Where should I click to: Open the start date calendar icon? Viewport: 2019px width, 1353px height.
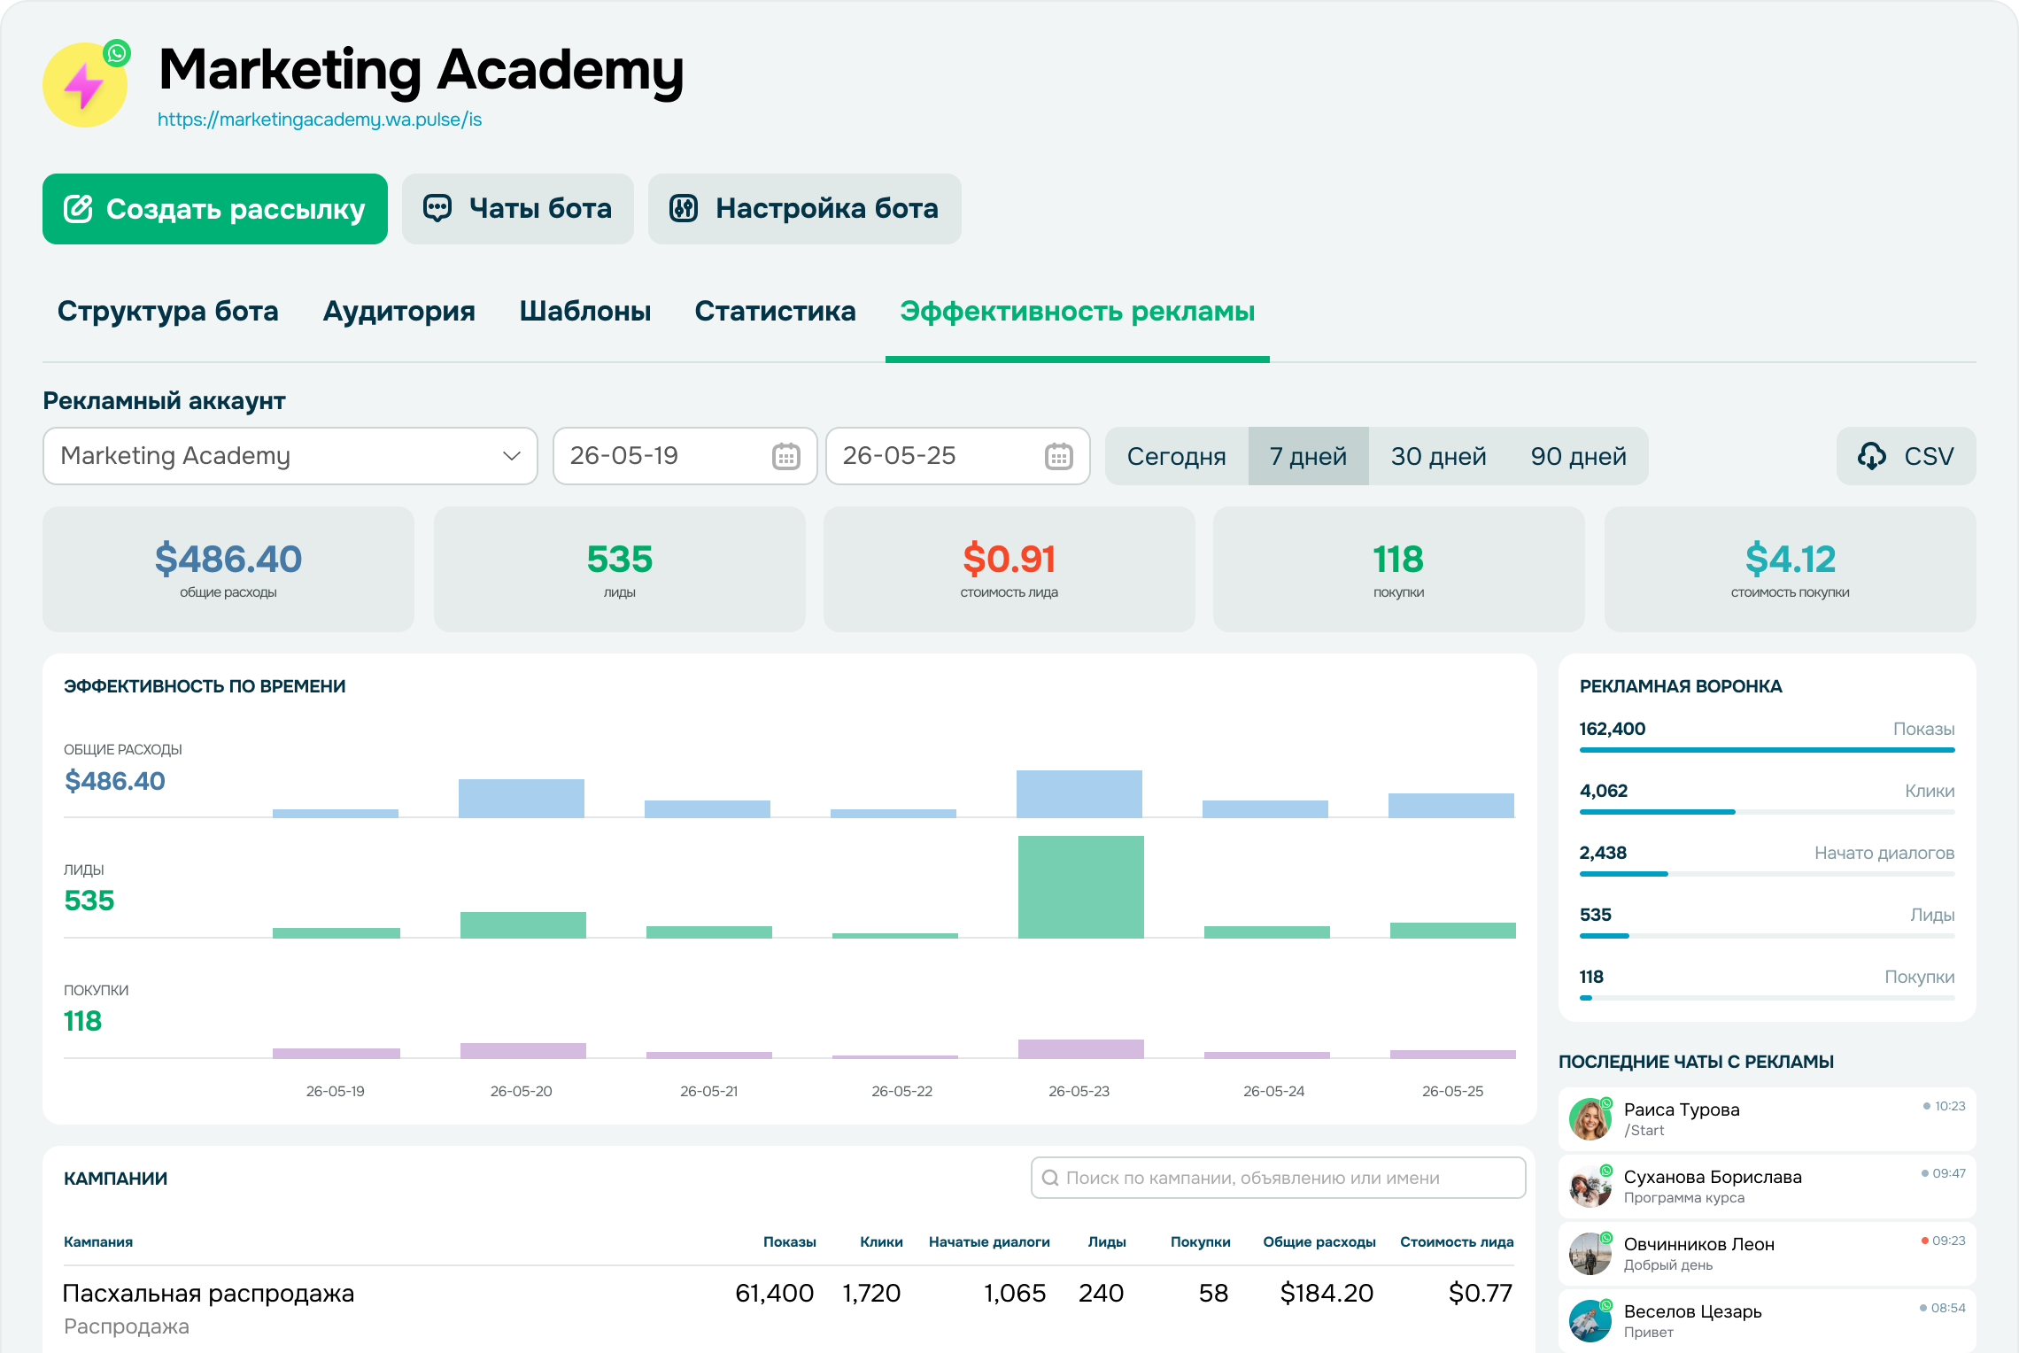click(x=786, y=456)
